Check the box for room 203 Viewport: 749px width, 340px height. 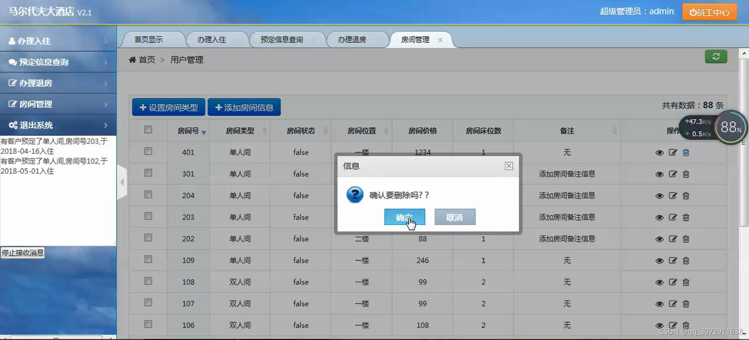148,216
